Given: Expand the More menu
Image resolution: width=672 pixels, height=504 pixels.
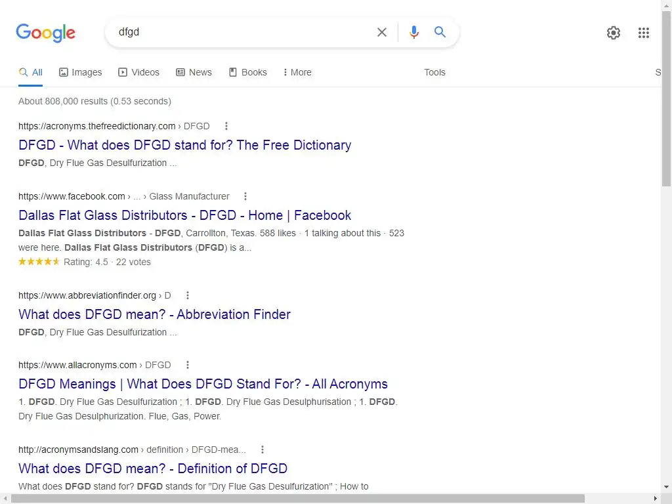Looking at the screenshot, I should [297, 72].
